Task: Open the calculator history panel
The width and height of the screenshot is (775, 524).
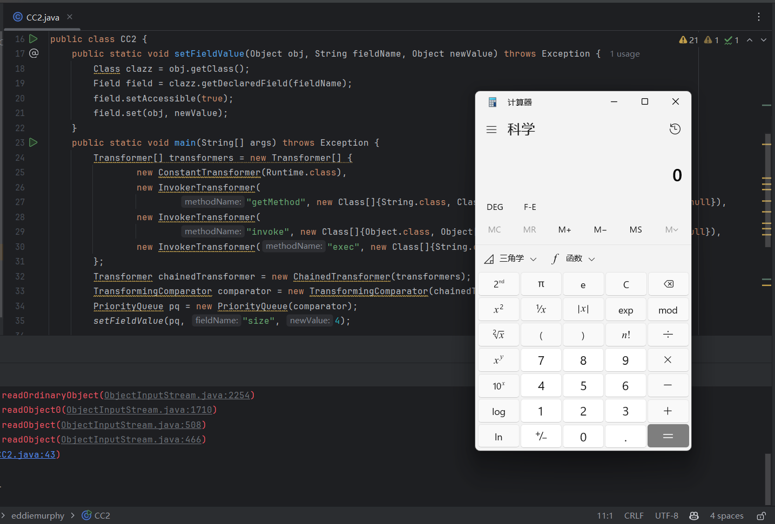Action: (x=675, y=129)
